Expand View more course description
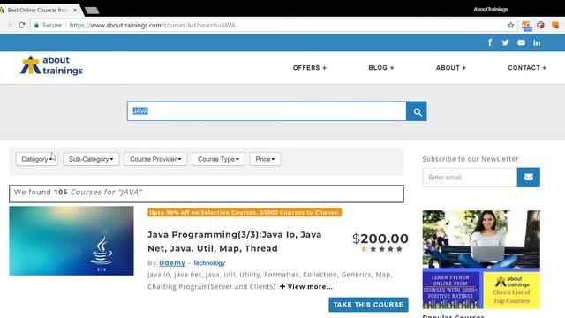Viewport: 565px width, 318px height. 306,286
